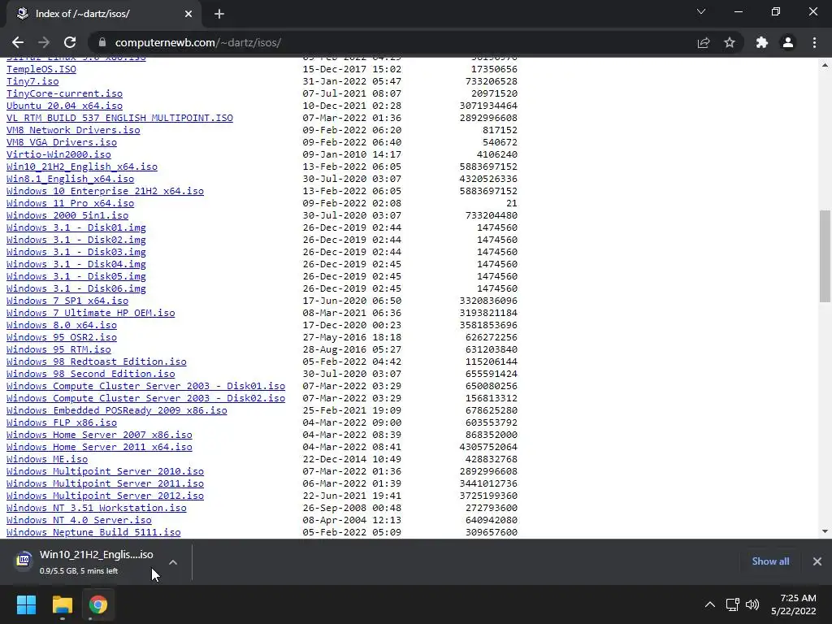The image size is (832, 624).
Task: Download Windows 3.1 Disk01.img
Action: pos(76,227)
